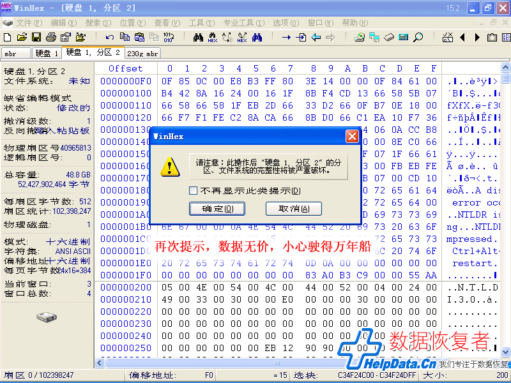Click the vertical scrollbar up arrow
511x383 pixels.
[505, 68]
